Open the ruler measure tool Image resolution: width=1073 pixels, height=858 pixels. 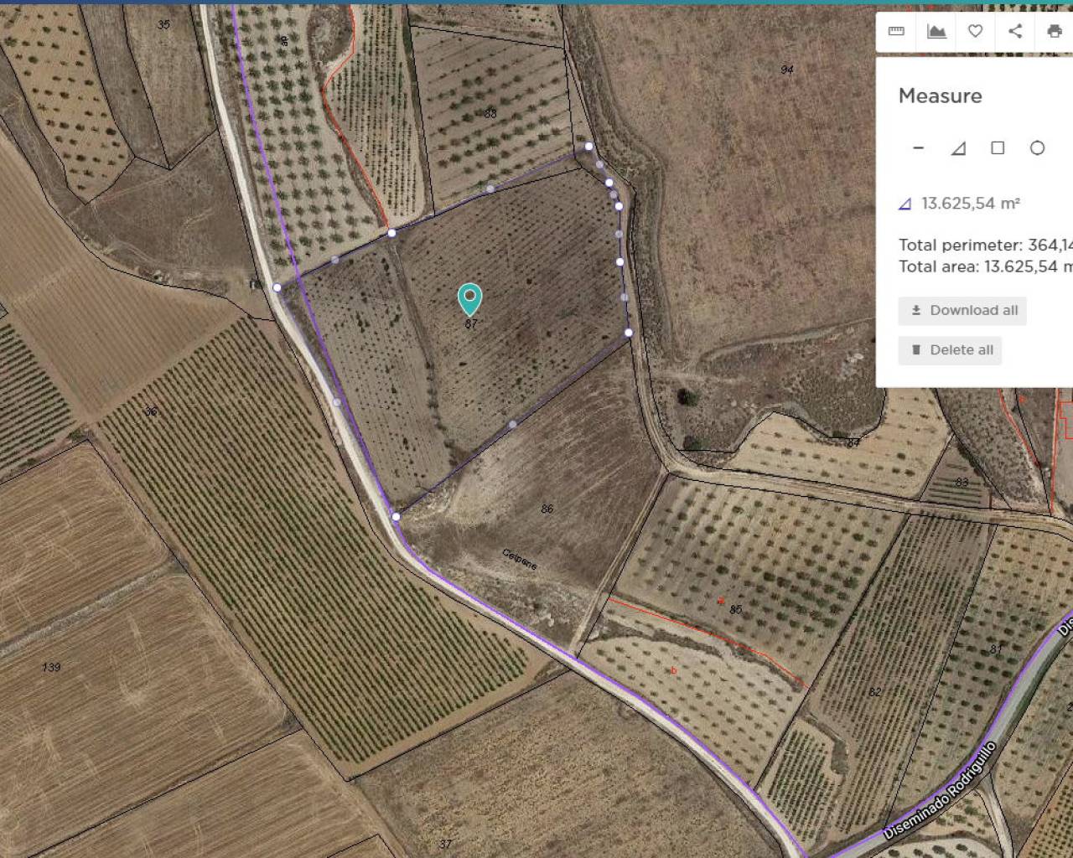[x=896, y=32]
